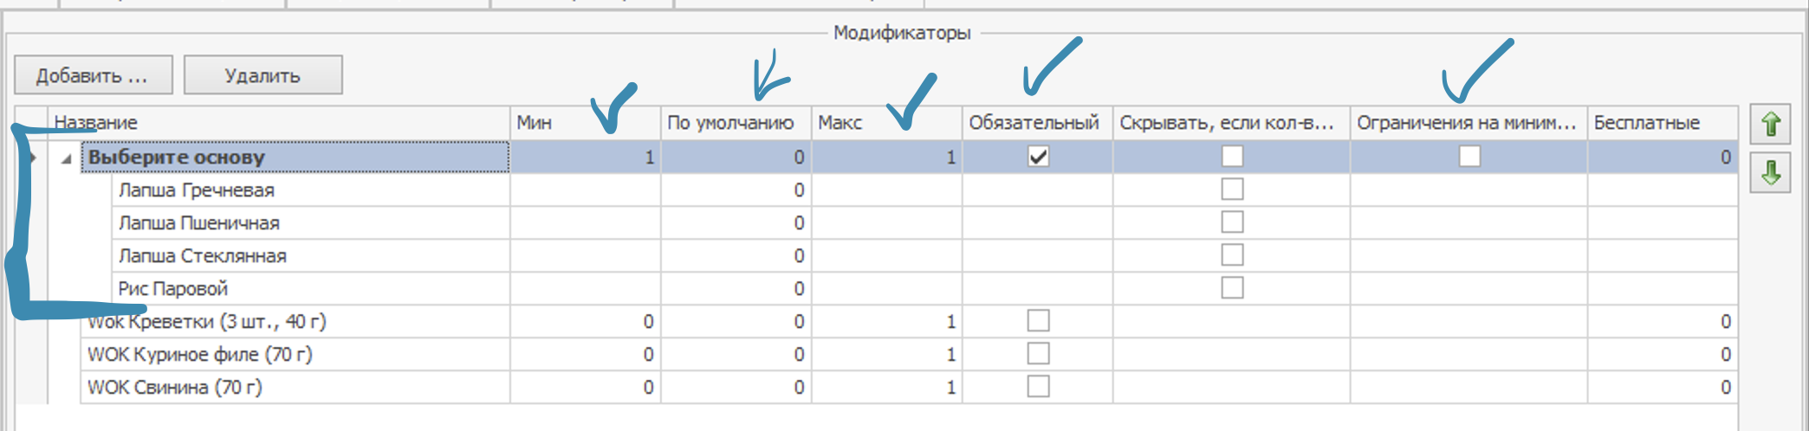
Task: Enable Обязательный for WOK Свинина
Action: pyautogui.click(x=1037, y=387)
